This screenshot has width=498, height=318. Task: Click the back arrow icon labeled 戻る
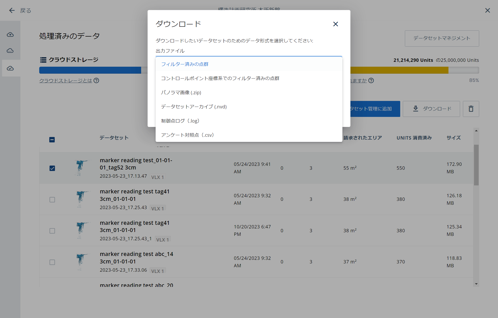(12, 11)
